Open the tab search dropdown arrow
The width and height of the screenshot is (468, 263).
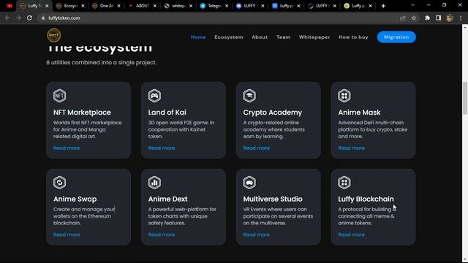coord(412,5)
